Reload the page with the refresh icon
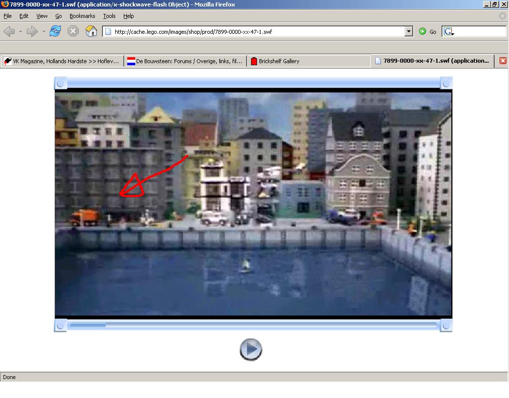 [55, 31]
